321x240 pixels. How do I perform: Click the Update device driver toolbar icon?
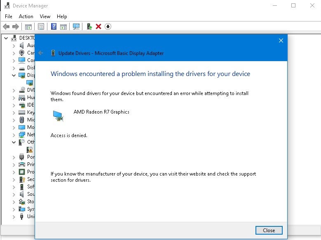(x=89, y=27)
